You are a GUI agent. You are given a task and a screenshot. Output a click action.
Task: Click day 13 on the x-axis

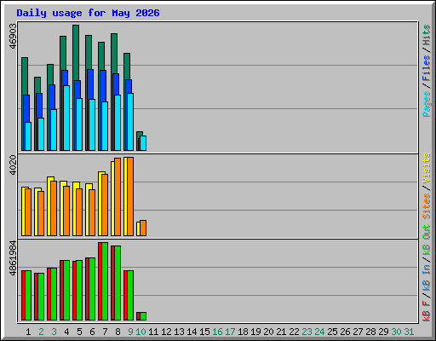[179, 332]
